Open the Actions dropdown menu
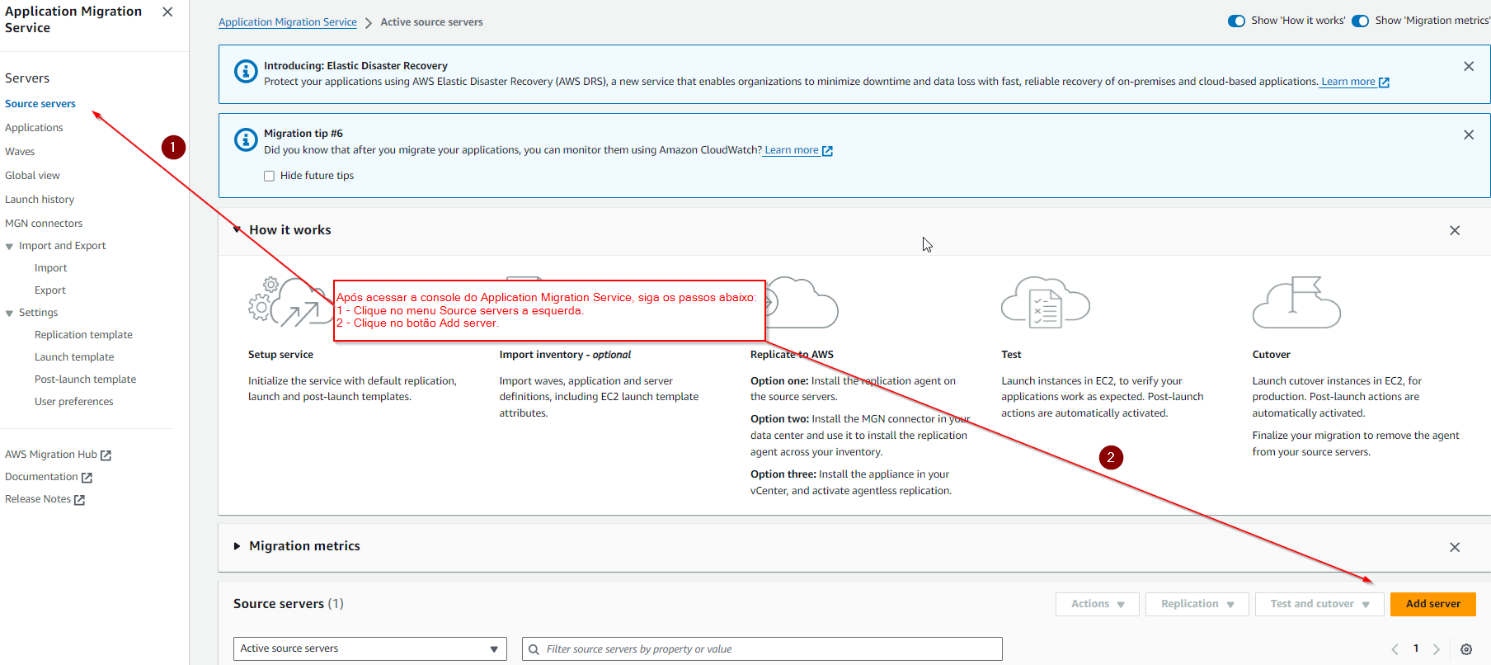This screenshot has height=665, width=1491. coord(1097,604)
